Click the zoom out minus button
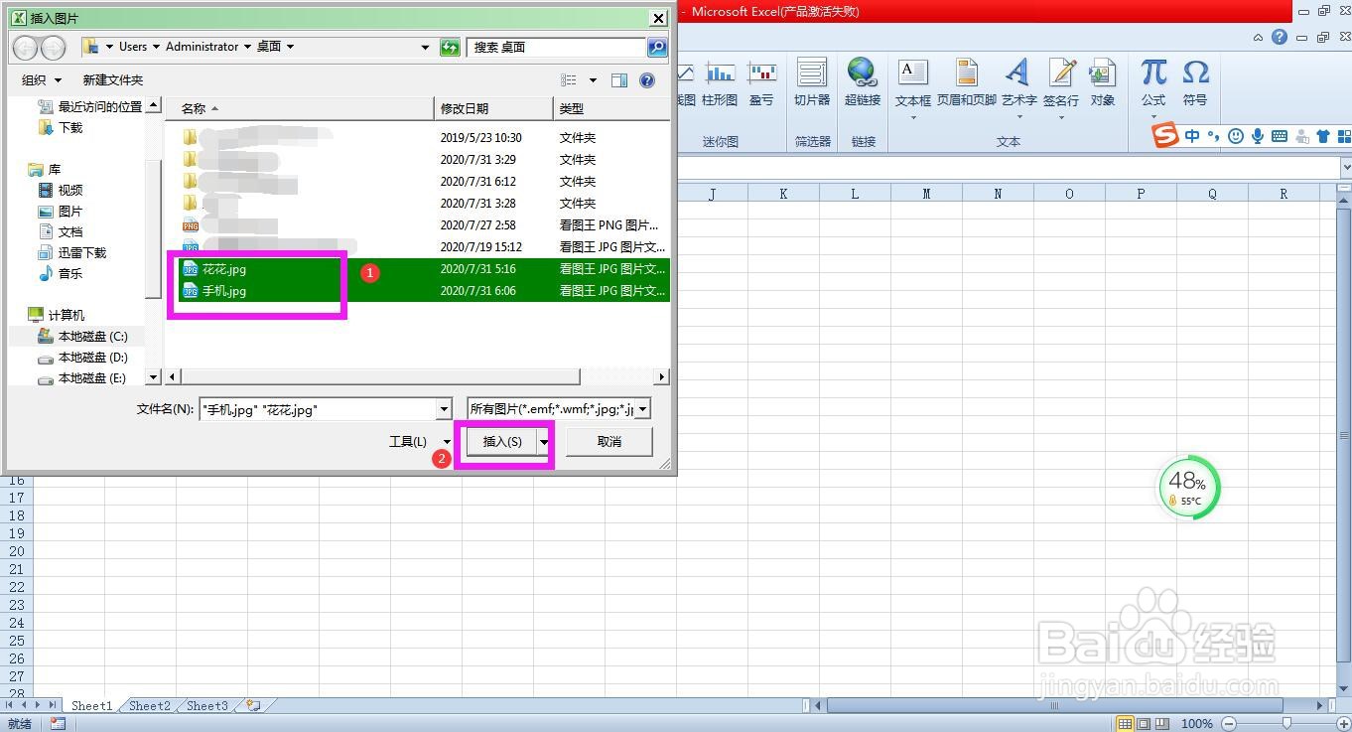 pos(1229,724)
